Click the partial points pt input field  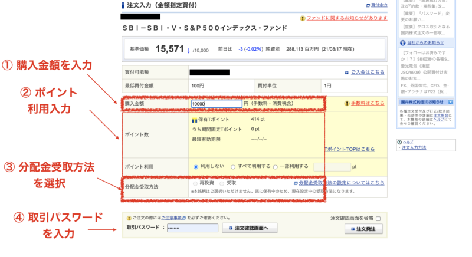(x=332, y=167)
